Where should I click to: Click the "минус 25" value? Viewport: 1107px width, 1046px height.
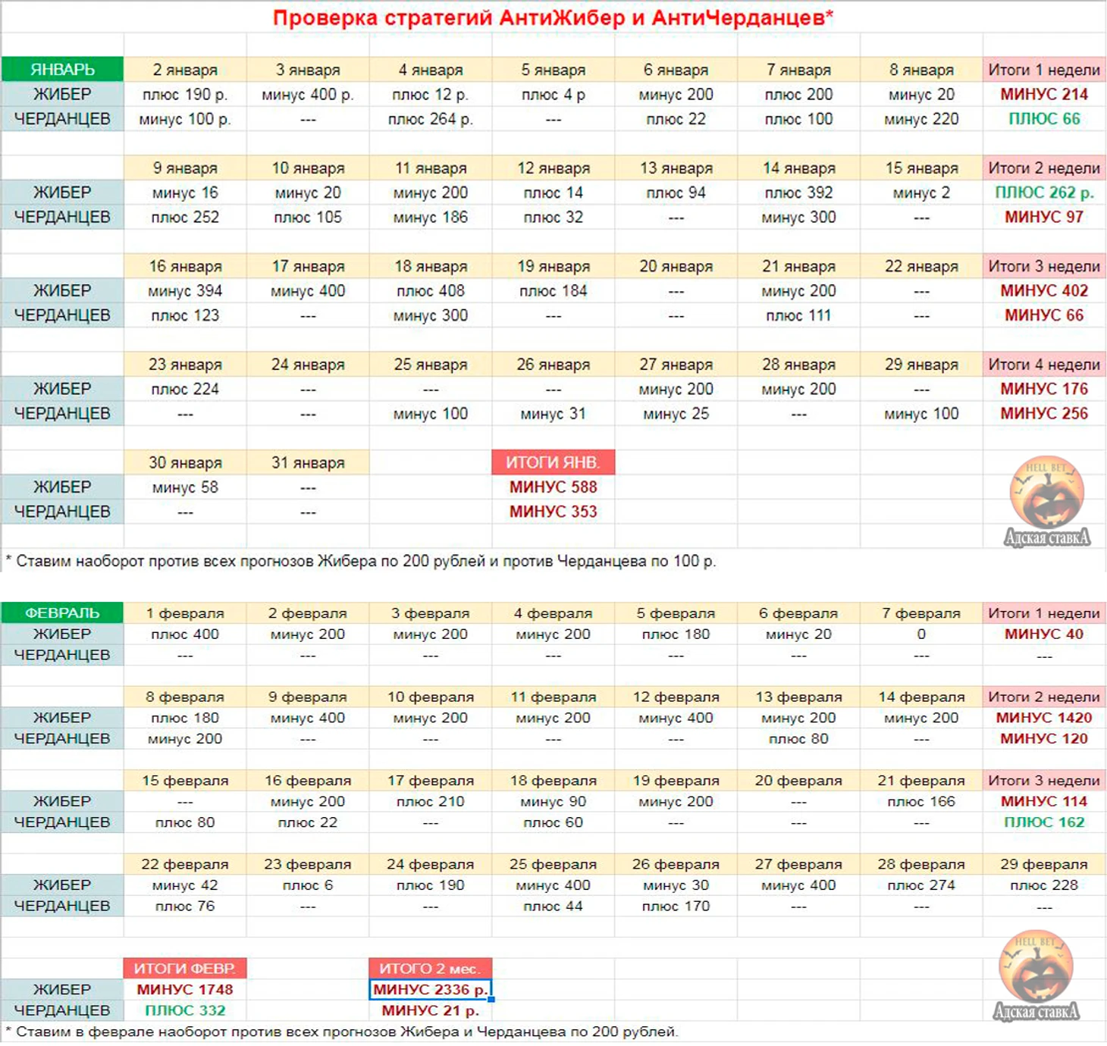(x=676, y=413)
